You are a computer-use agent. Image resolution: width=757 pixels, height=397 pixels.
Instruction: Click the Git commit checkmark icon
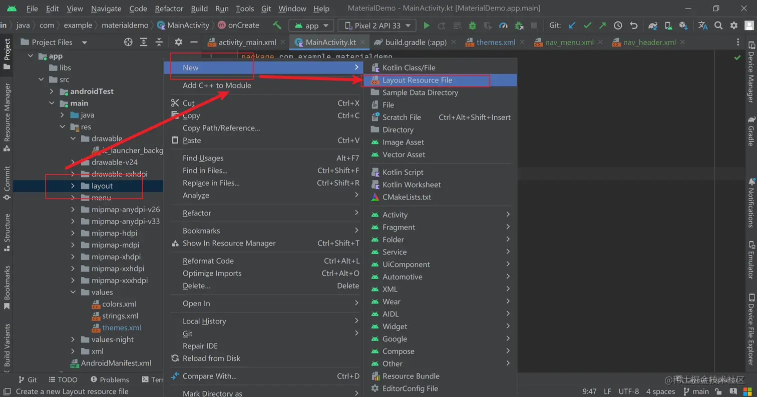588,25
